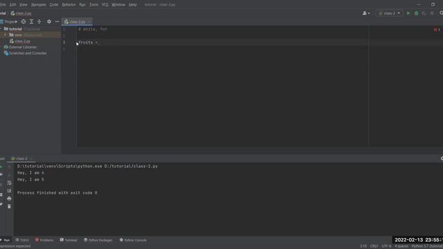Toggle soft-wrap icon in Run console toolbar
The width and height of the screenshot is (443, 249).
pyautogui.click(x=9, y=183)
